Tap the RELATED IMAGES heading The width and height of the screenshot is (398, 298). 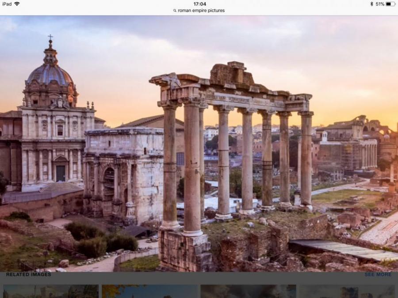tap(28, 275)
